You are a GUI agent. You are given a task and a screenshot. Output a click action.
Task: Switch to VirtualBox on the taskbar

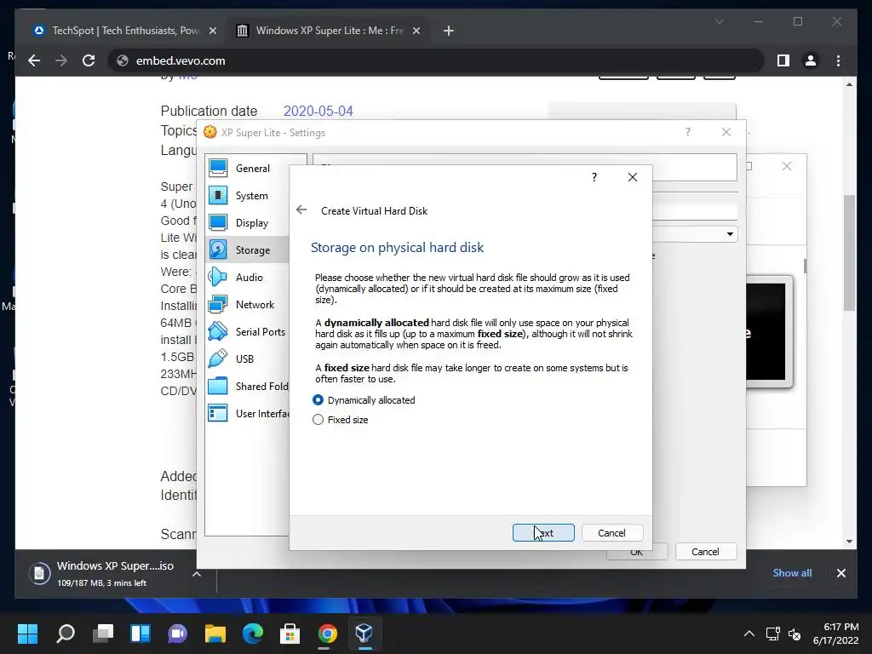[364, 633]
